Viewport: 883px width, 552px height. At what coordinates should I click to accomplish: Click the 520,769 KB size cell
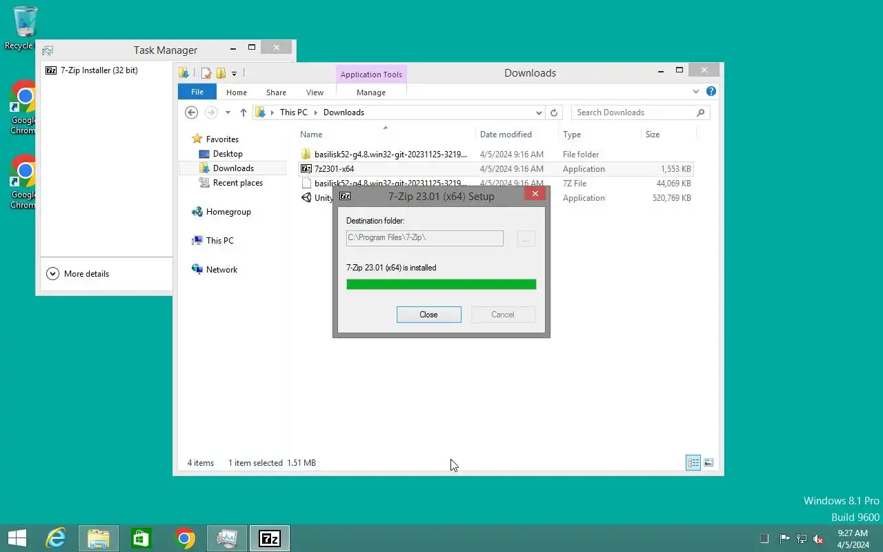pos(671,198)
